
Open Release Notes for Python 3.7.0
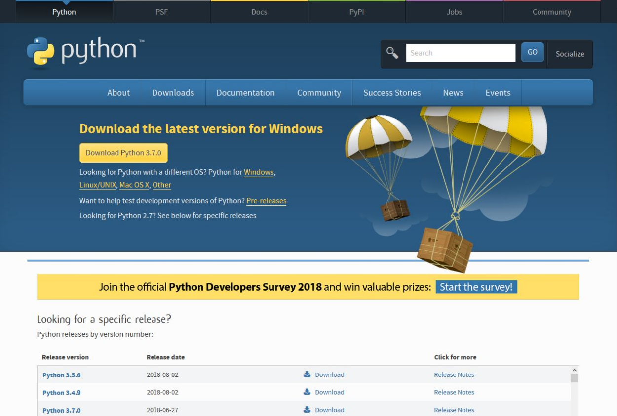click(454, 410)
